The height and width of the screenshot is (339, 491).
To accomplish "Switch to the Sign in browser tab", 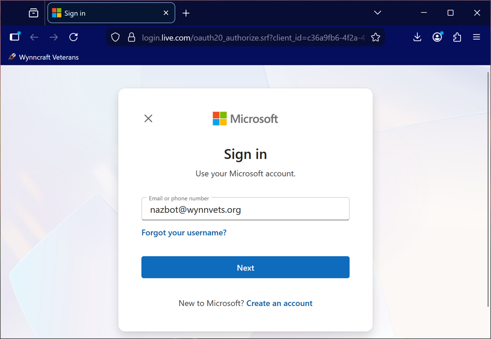I will [106, 13].
